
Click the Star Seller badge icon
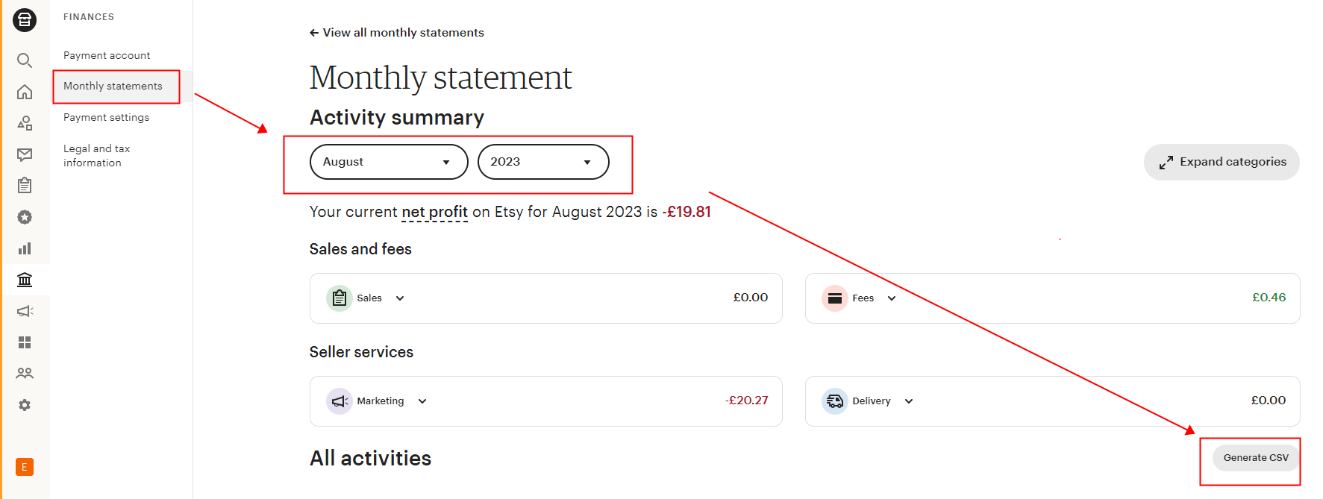click(x=25, y=217)
